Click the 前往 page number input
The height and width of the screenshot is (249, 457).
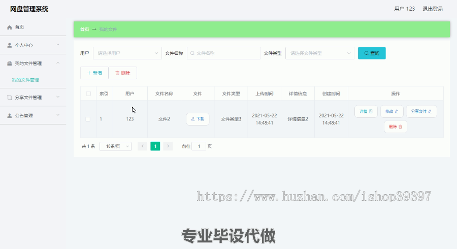click(199, 146)
